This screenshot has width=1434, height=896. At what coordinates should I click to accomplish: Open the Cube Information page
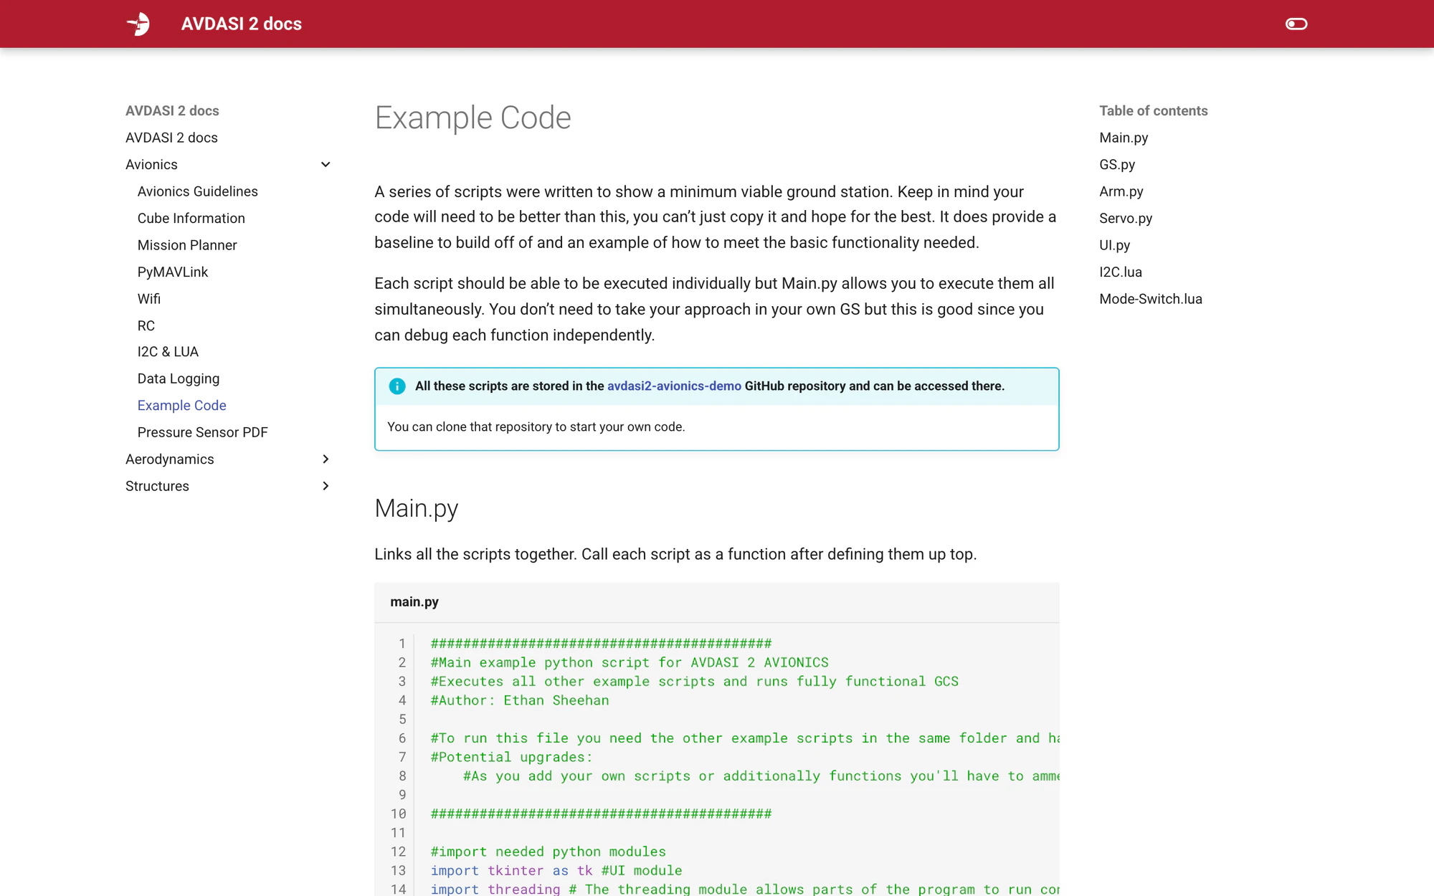pyautogui.click(x=191, y=218)
